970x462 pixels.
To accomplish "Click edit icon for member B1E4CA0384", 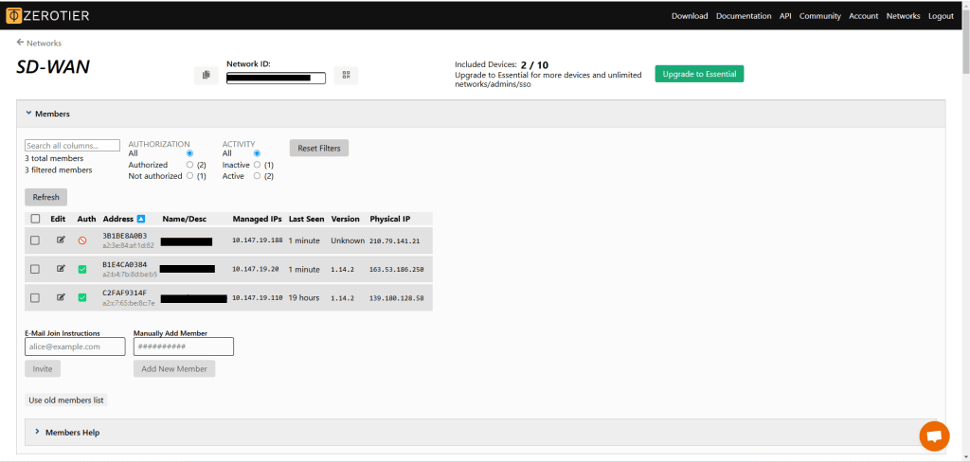I will click(x=62, y=269).
